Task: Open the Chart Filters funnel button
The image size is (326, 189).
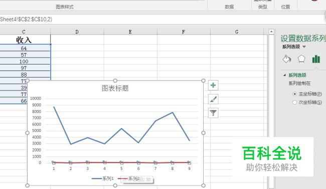Action: point(213,113)
